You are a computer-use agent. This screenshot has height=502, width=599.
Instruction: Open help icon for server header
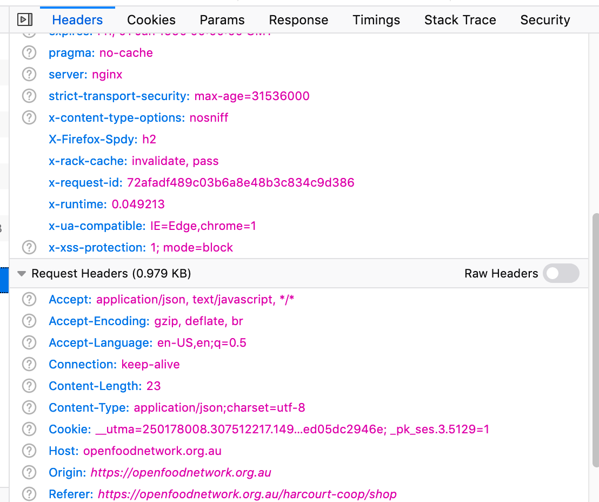[29, 74]
